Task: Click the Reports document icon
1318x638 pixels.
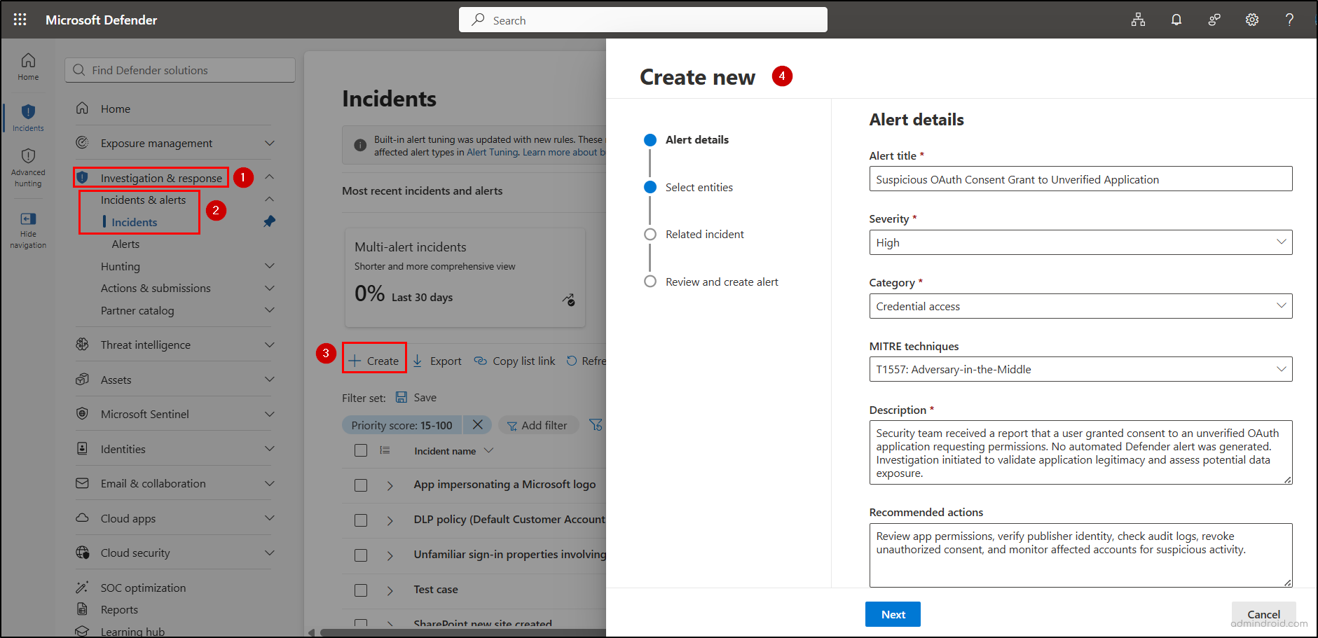Action: [x=82, y=609]
